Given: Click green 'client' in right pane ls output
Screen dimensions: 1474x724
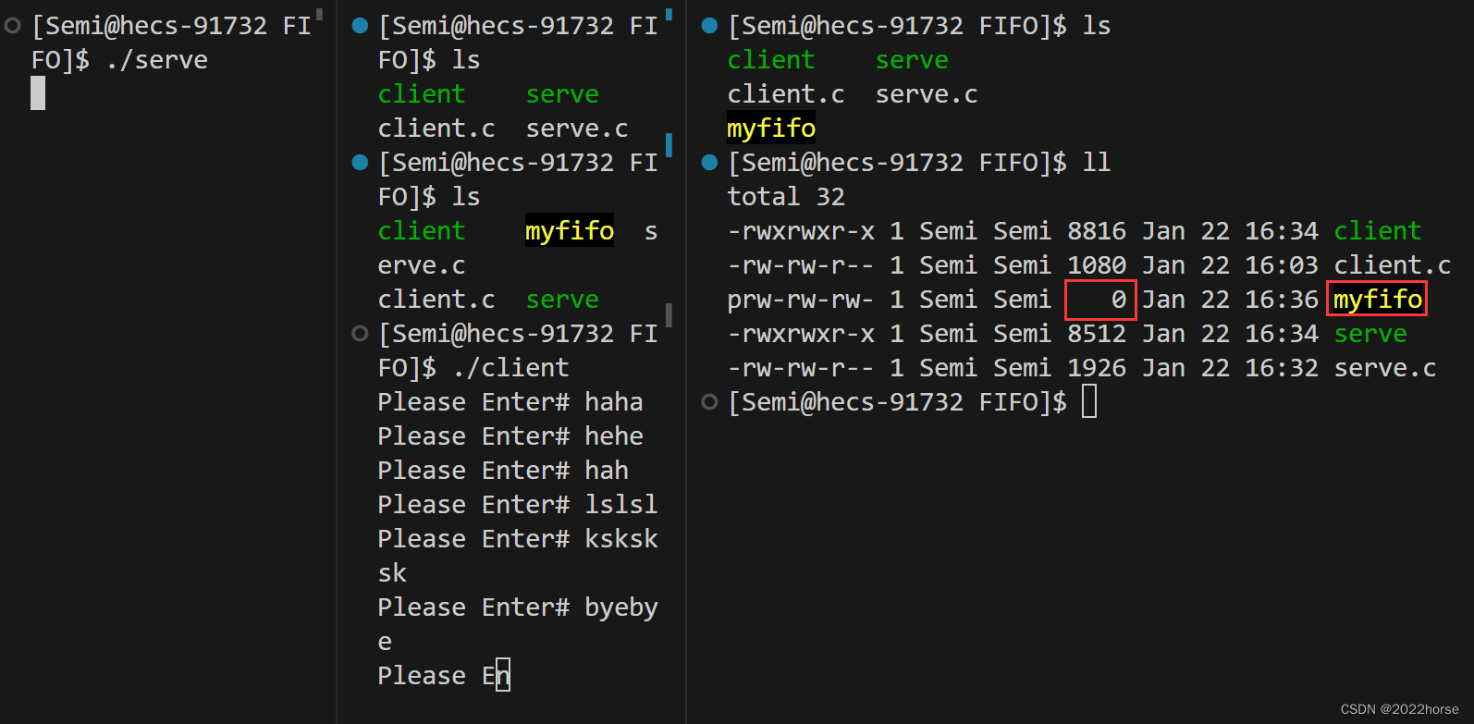Looking at the screenshot, I should [771, 60].
